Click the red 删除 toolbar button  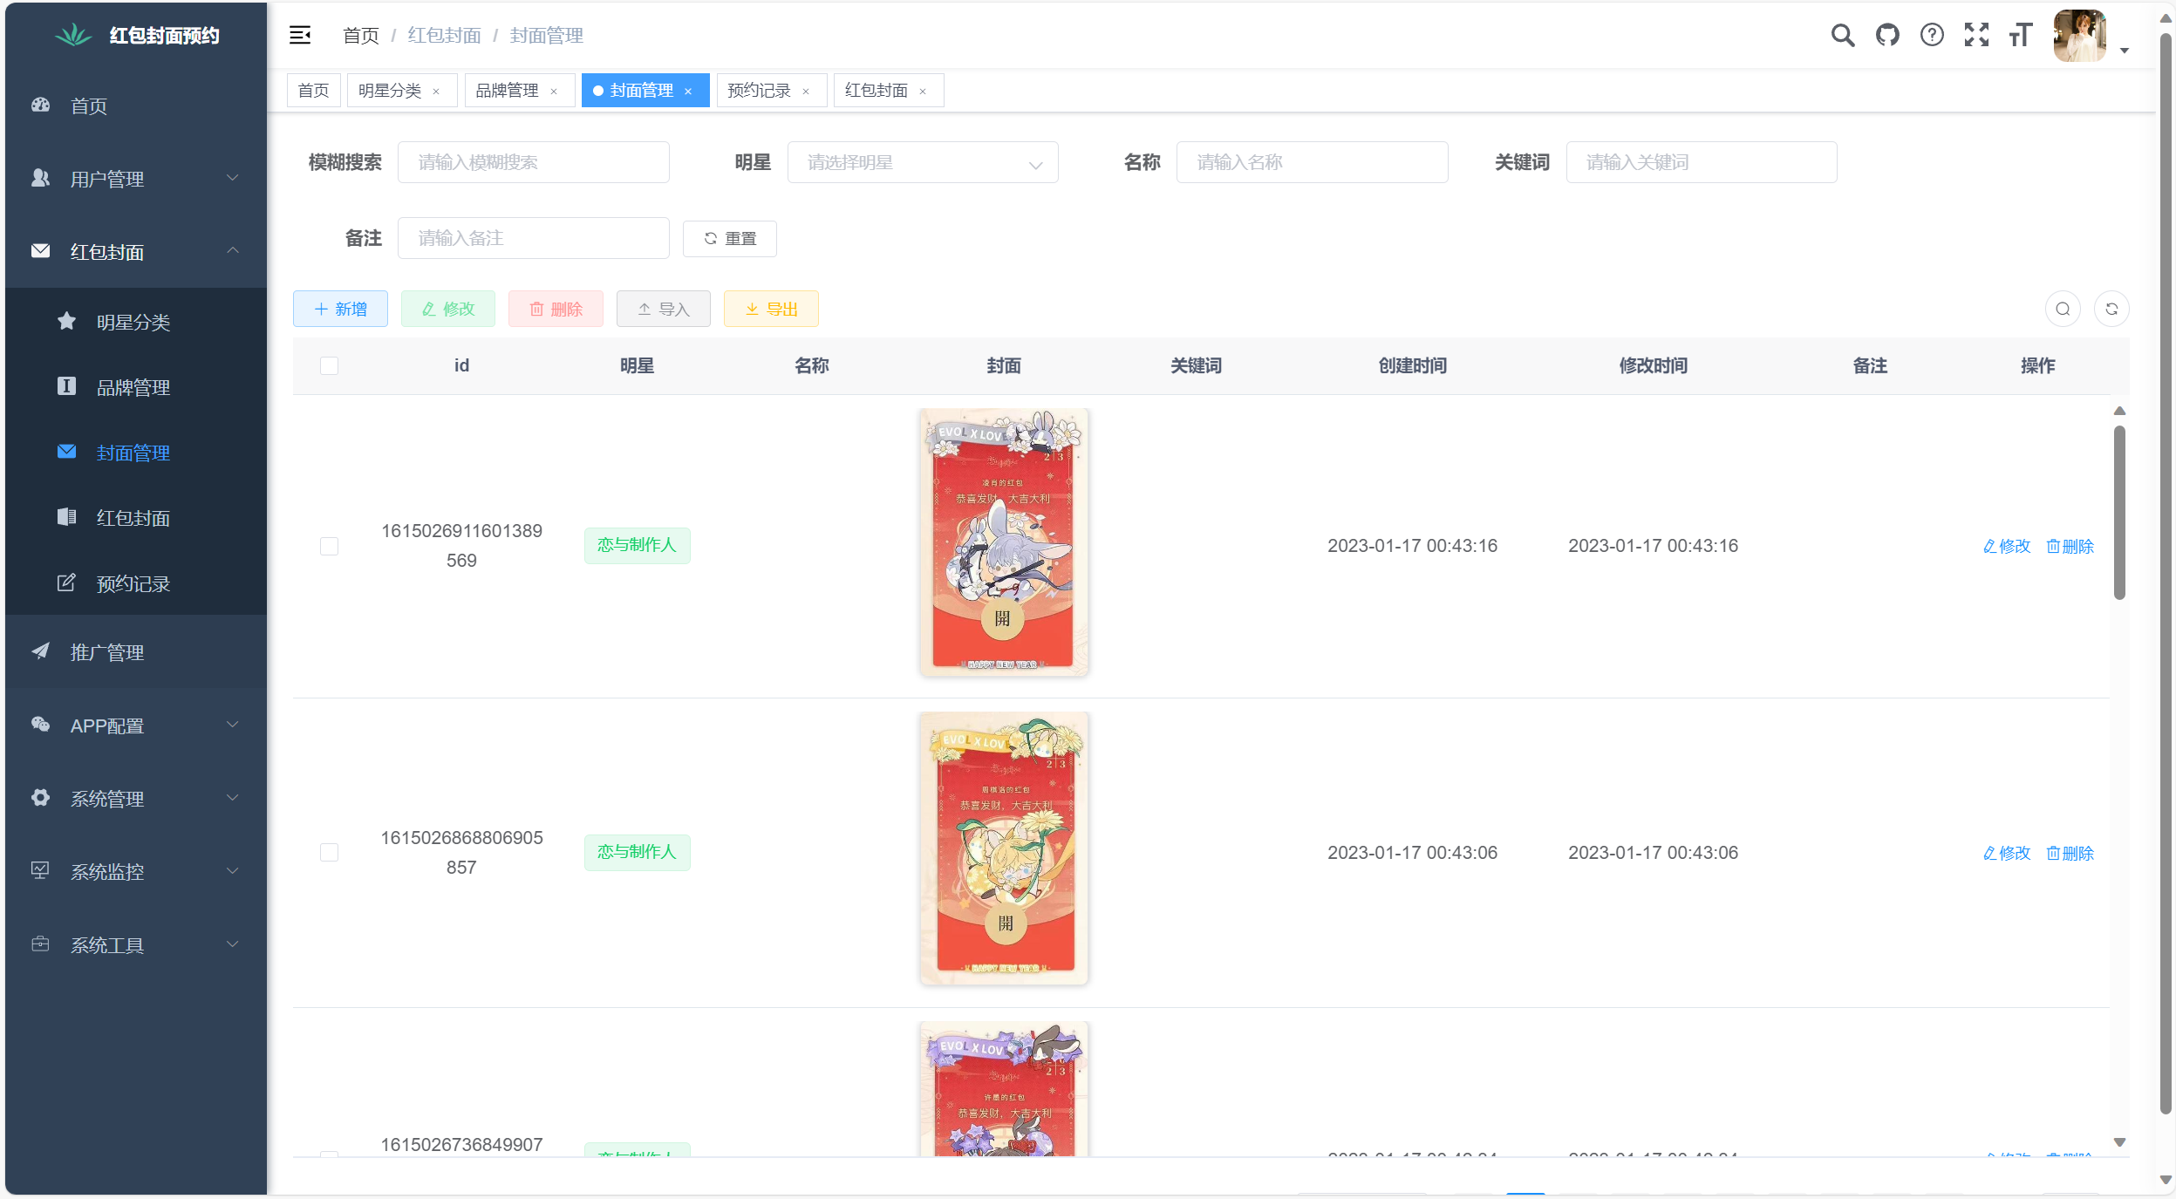point(556,309)
